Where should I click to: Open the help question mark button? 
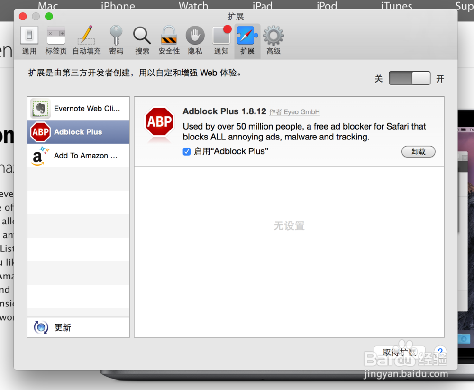pyautogui.click(x=440, y=352)
